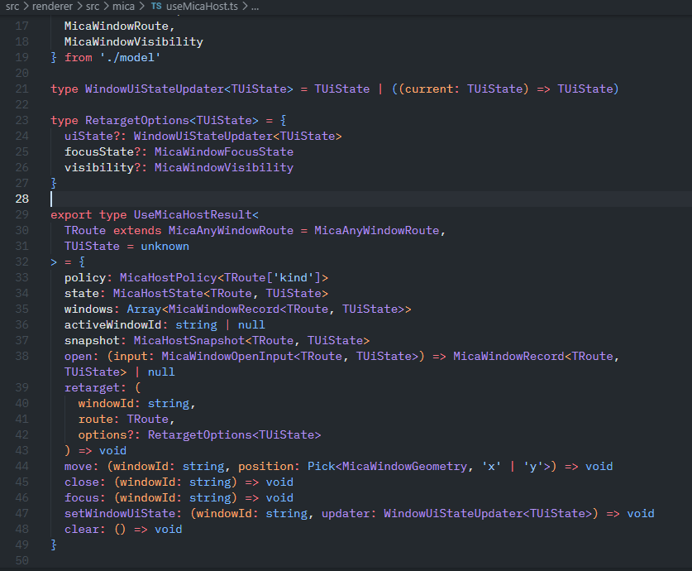This screenshot has height=571, width=692.
Task: Click the 'from' keyword on line 19
Action: [78, 57]
